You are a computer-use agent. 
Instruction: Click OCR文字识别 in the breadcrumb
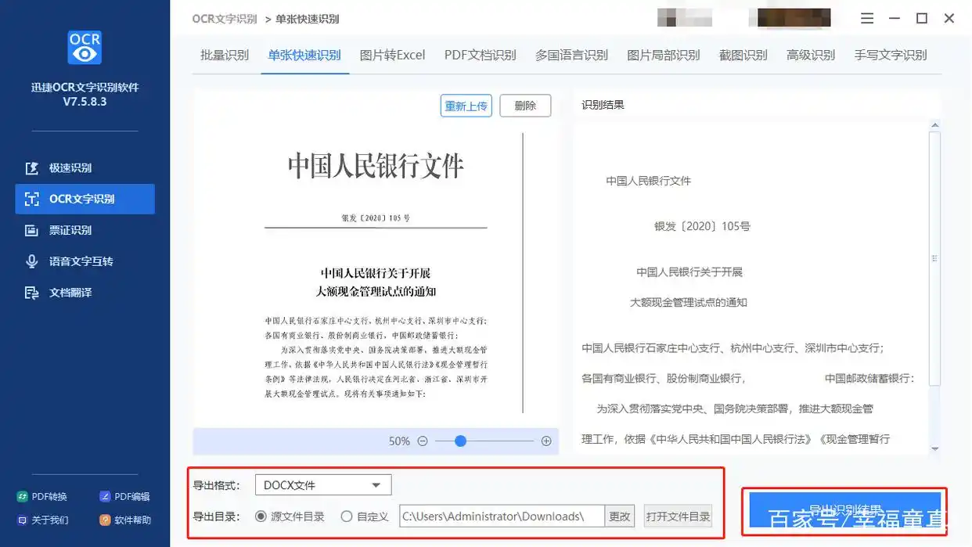tap(225, 19)
